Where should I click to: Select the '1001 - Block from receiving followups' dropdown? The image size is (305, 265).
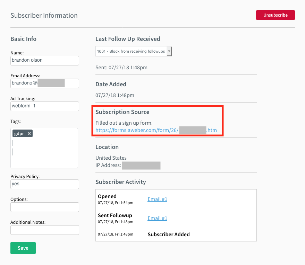point(130,51)
